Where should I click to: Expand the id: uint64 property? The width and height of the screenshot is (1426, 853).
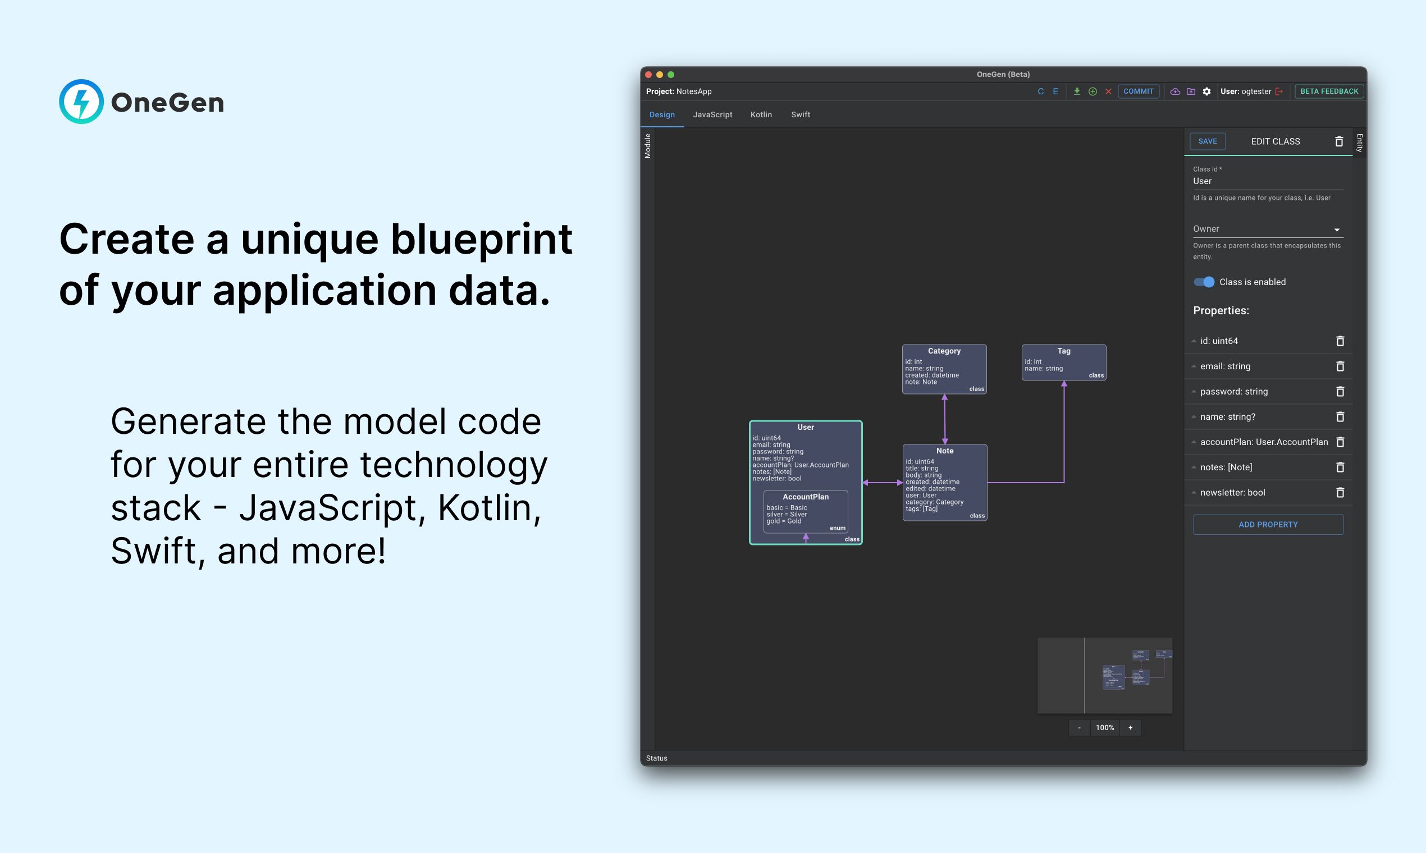click(x=1195, y=340)
